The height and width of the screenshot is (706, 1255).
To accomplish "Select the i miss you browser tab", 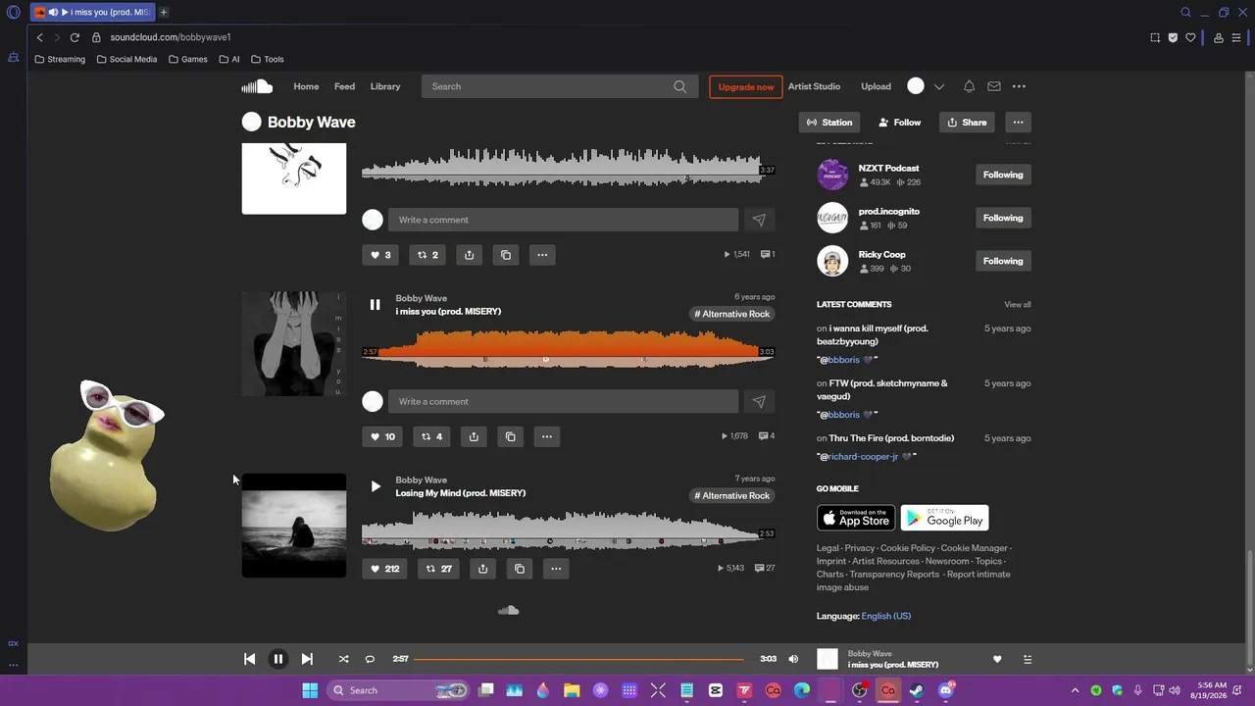I will 91,12.
